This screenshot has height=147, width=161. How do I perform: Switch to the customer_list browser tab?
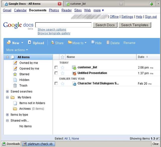coord(94,4)
